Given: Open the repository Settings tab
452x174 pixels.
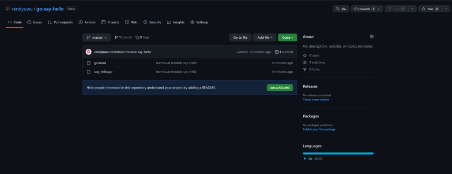Looking at the screenshot, I should coord(199,22).
